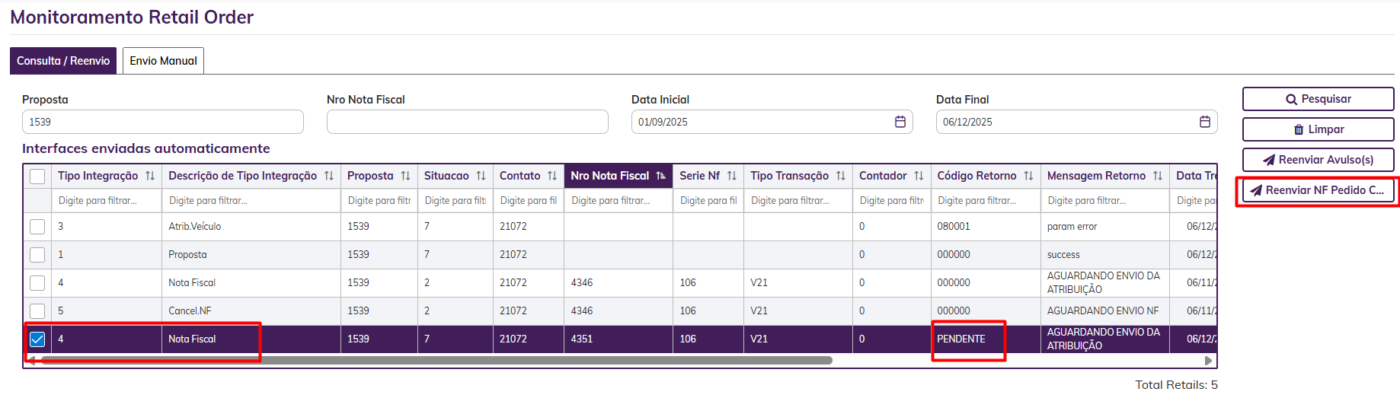
Task: Click the Pesquisar button
Action: [x=1318, y=99]
